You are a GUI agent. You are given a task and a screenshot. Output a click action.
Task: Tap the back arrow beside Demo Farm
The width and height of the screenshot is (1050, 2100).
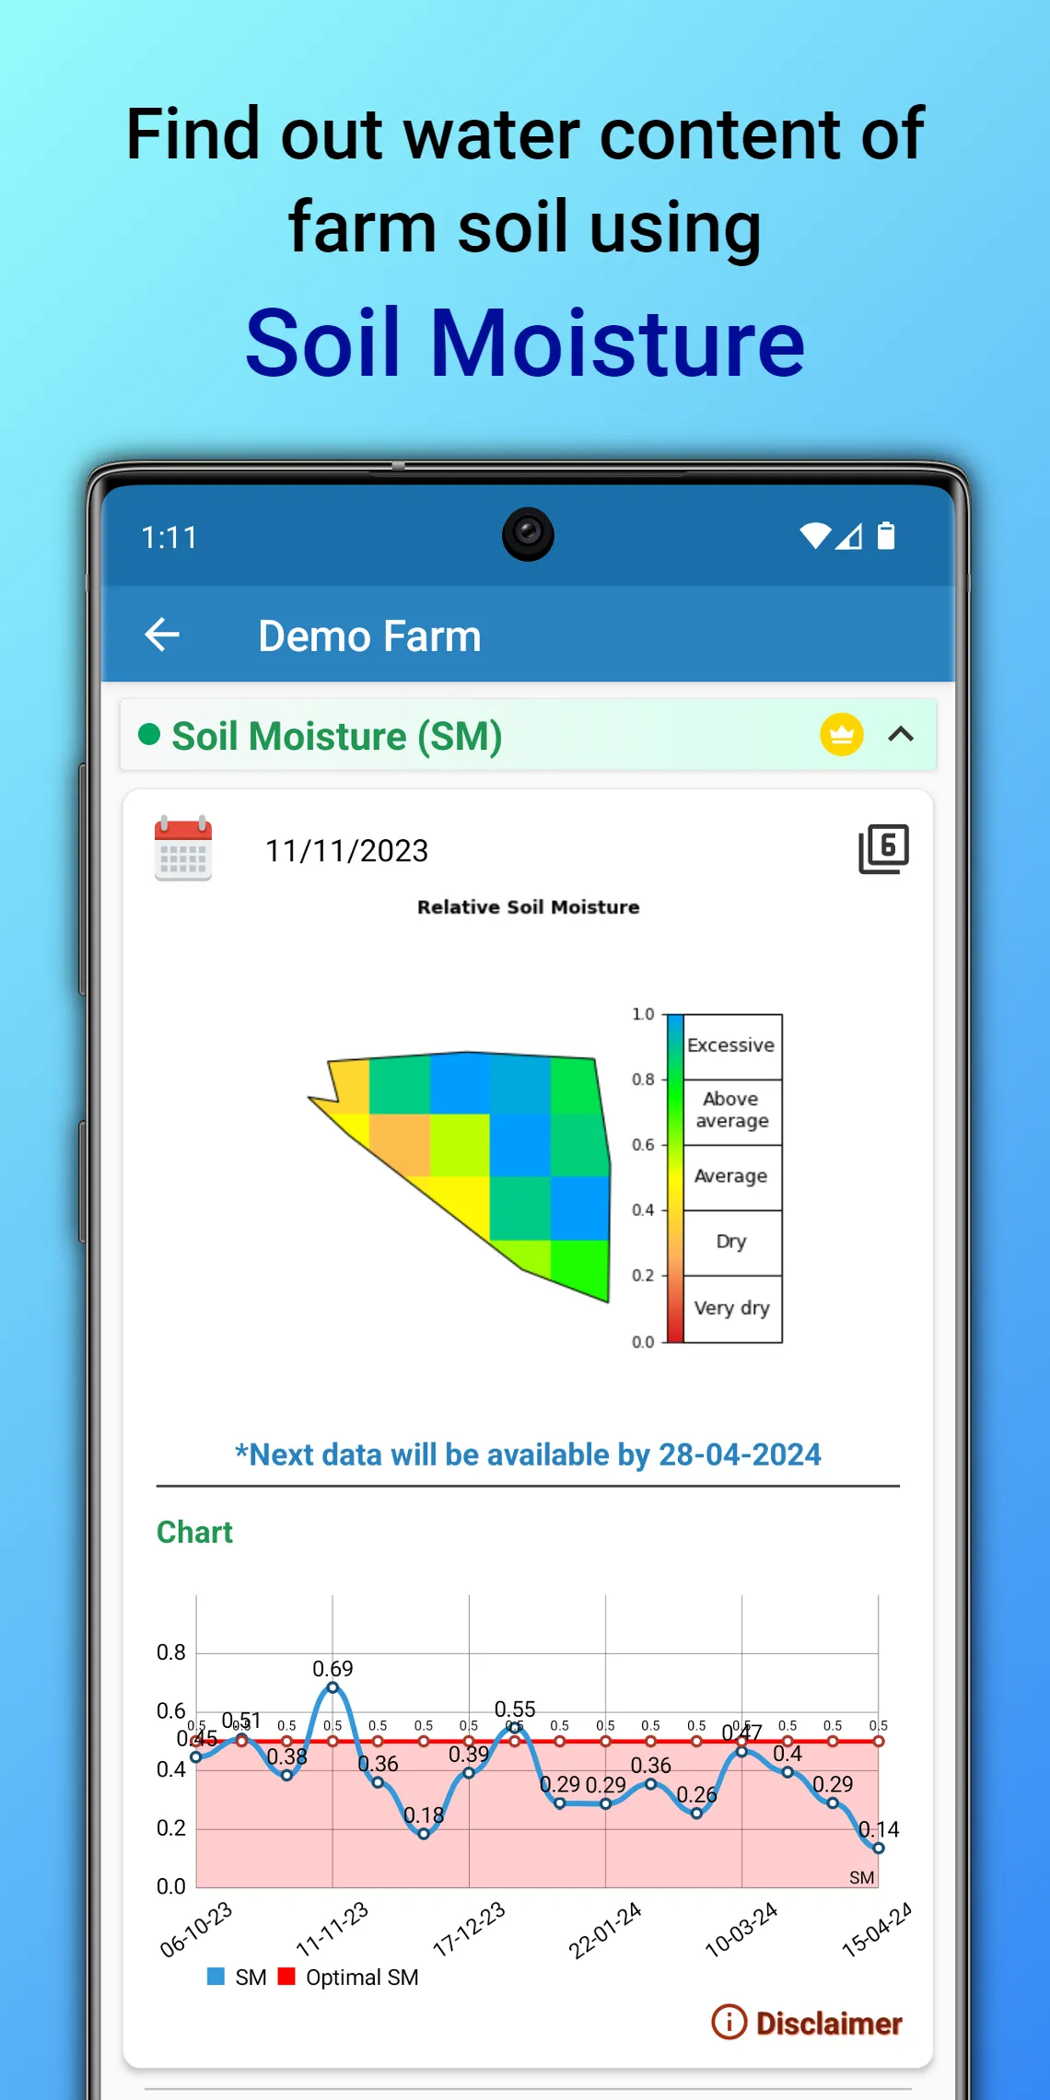tap(162, 635)
